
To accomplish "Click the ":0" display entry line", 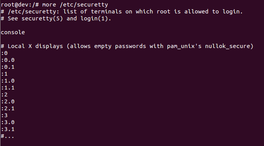I will [x=4, y=53].
